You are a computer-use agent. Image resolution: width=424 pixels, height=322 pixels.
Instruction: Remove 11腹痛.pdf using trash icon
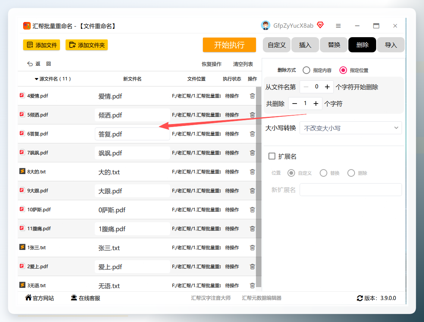[x=252, y=229]
